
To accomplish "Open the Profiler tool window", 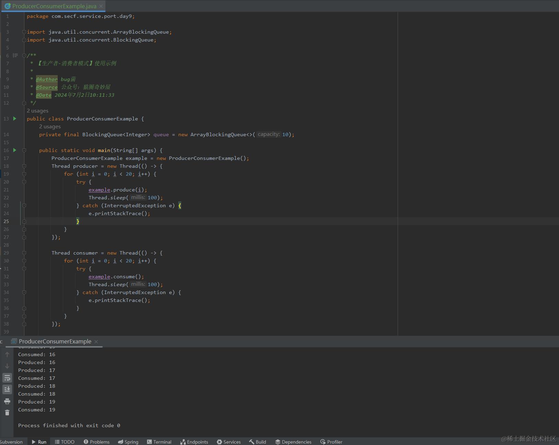I will [x=331, y=442].
